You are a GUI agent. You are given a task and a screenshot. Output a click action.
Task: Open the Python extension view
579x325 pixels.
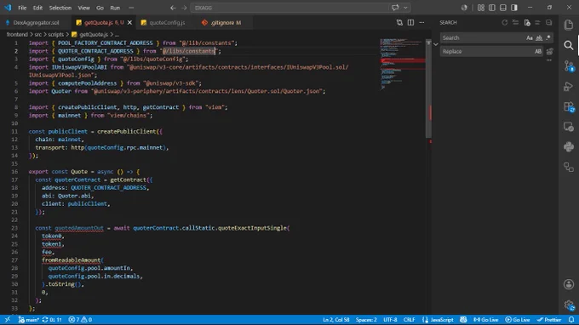pyautogui.click(x=569, y=147)
